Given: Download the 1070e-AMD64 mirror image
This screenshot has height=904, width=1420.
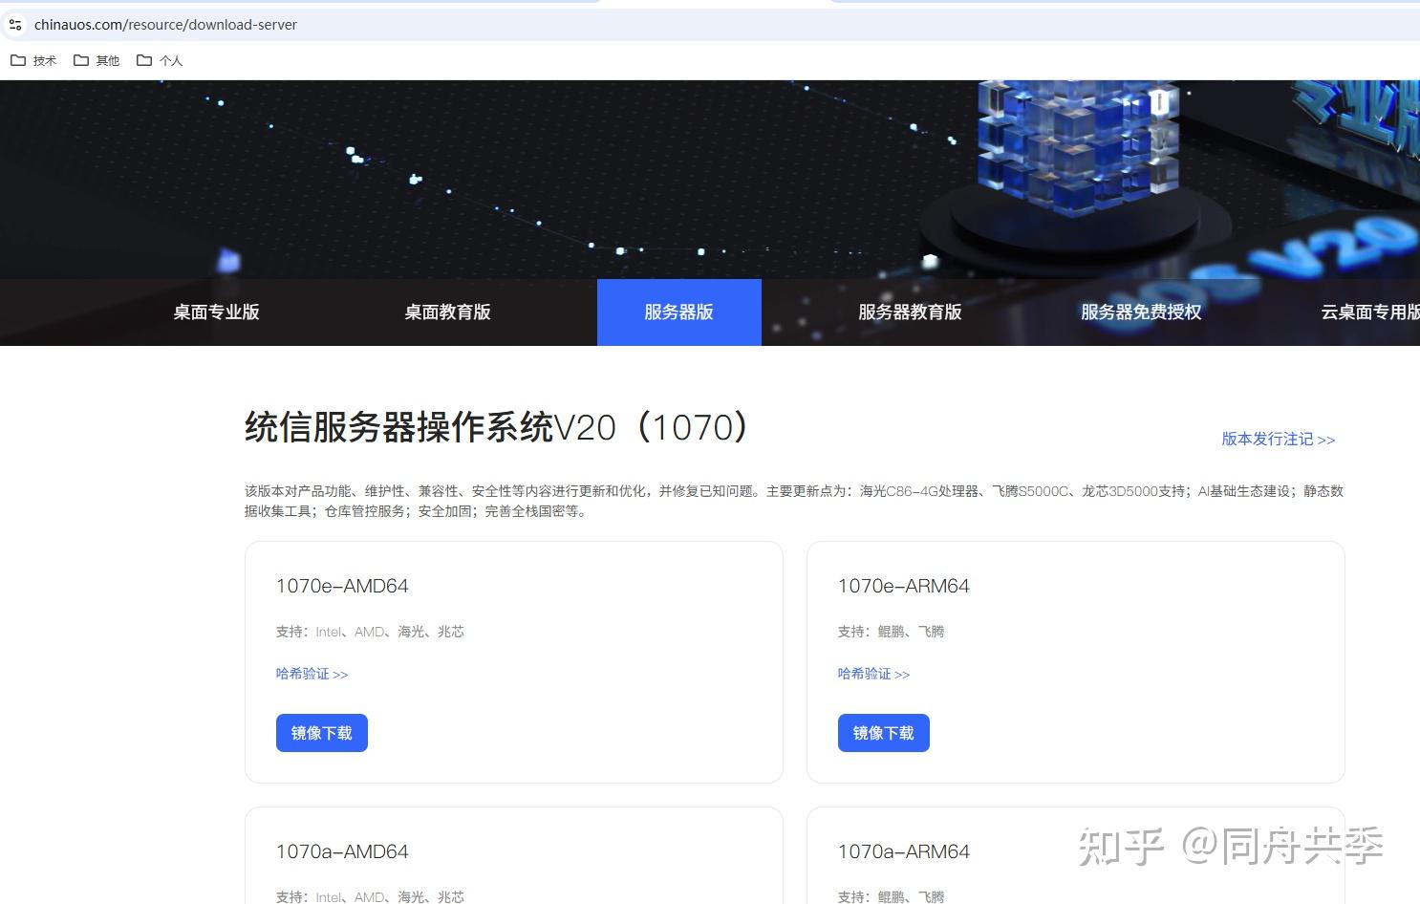Looking at the screenshot, I should coord(322,732).
